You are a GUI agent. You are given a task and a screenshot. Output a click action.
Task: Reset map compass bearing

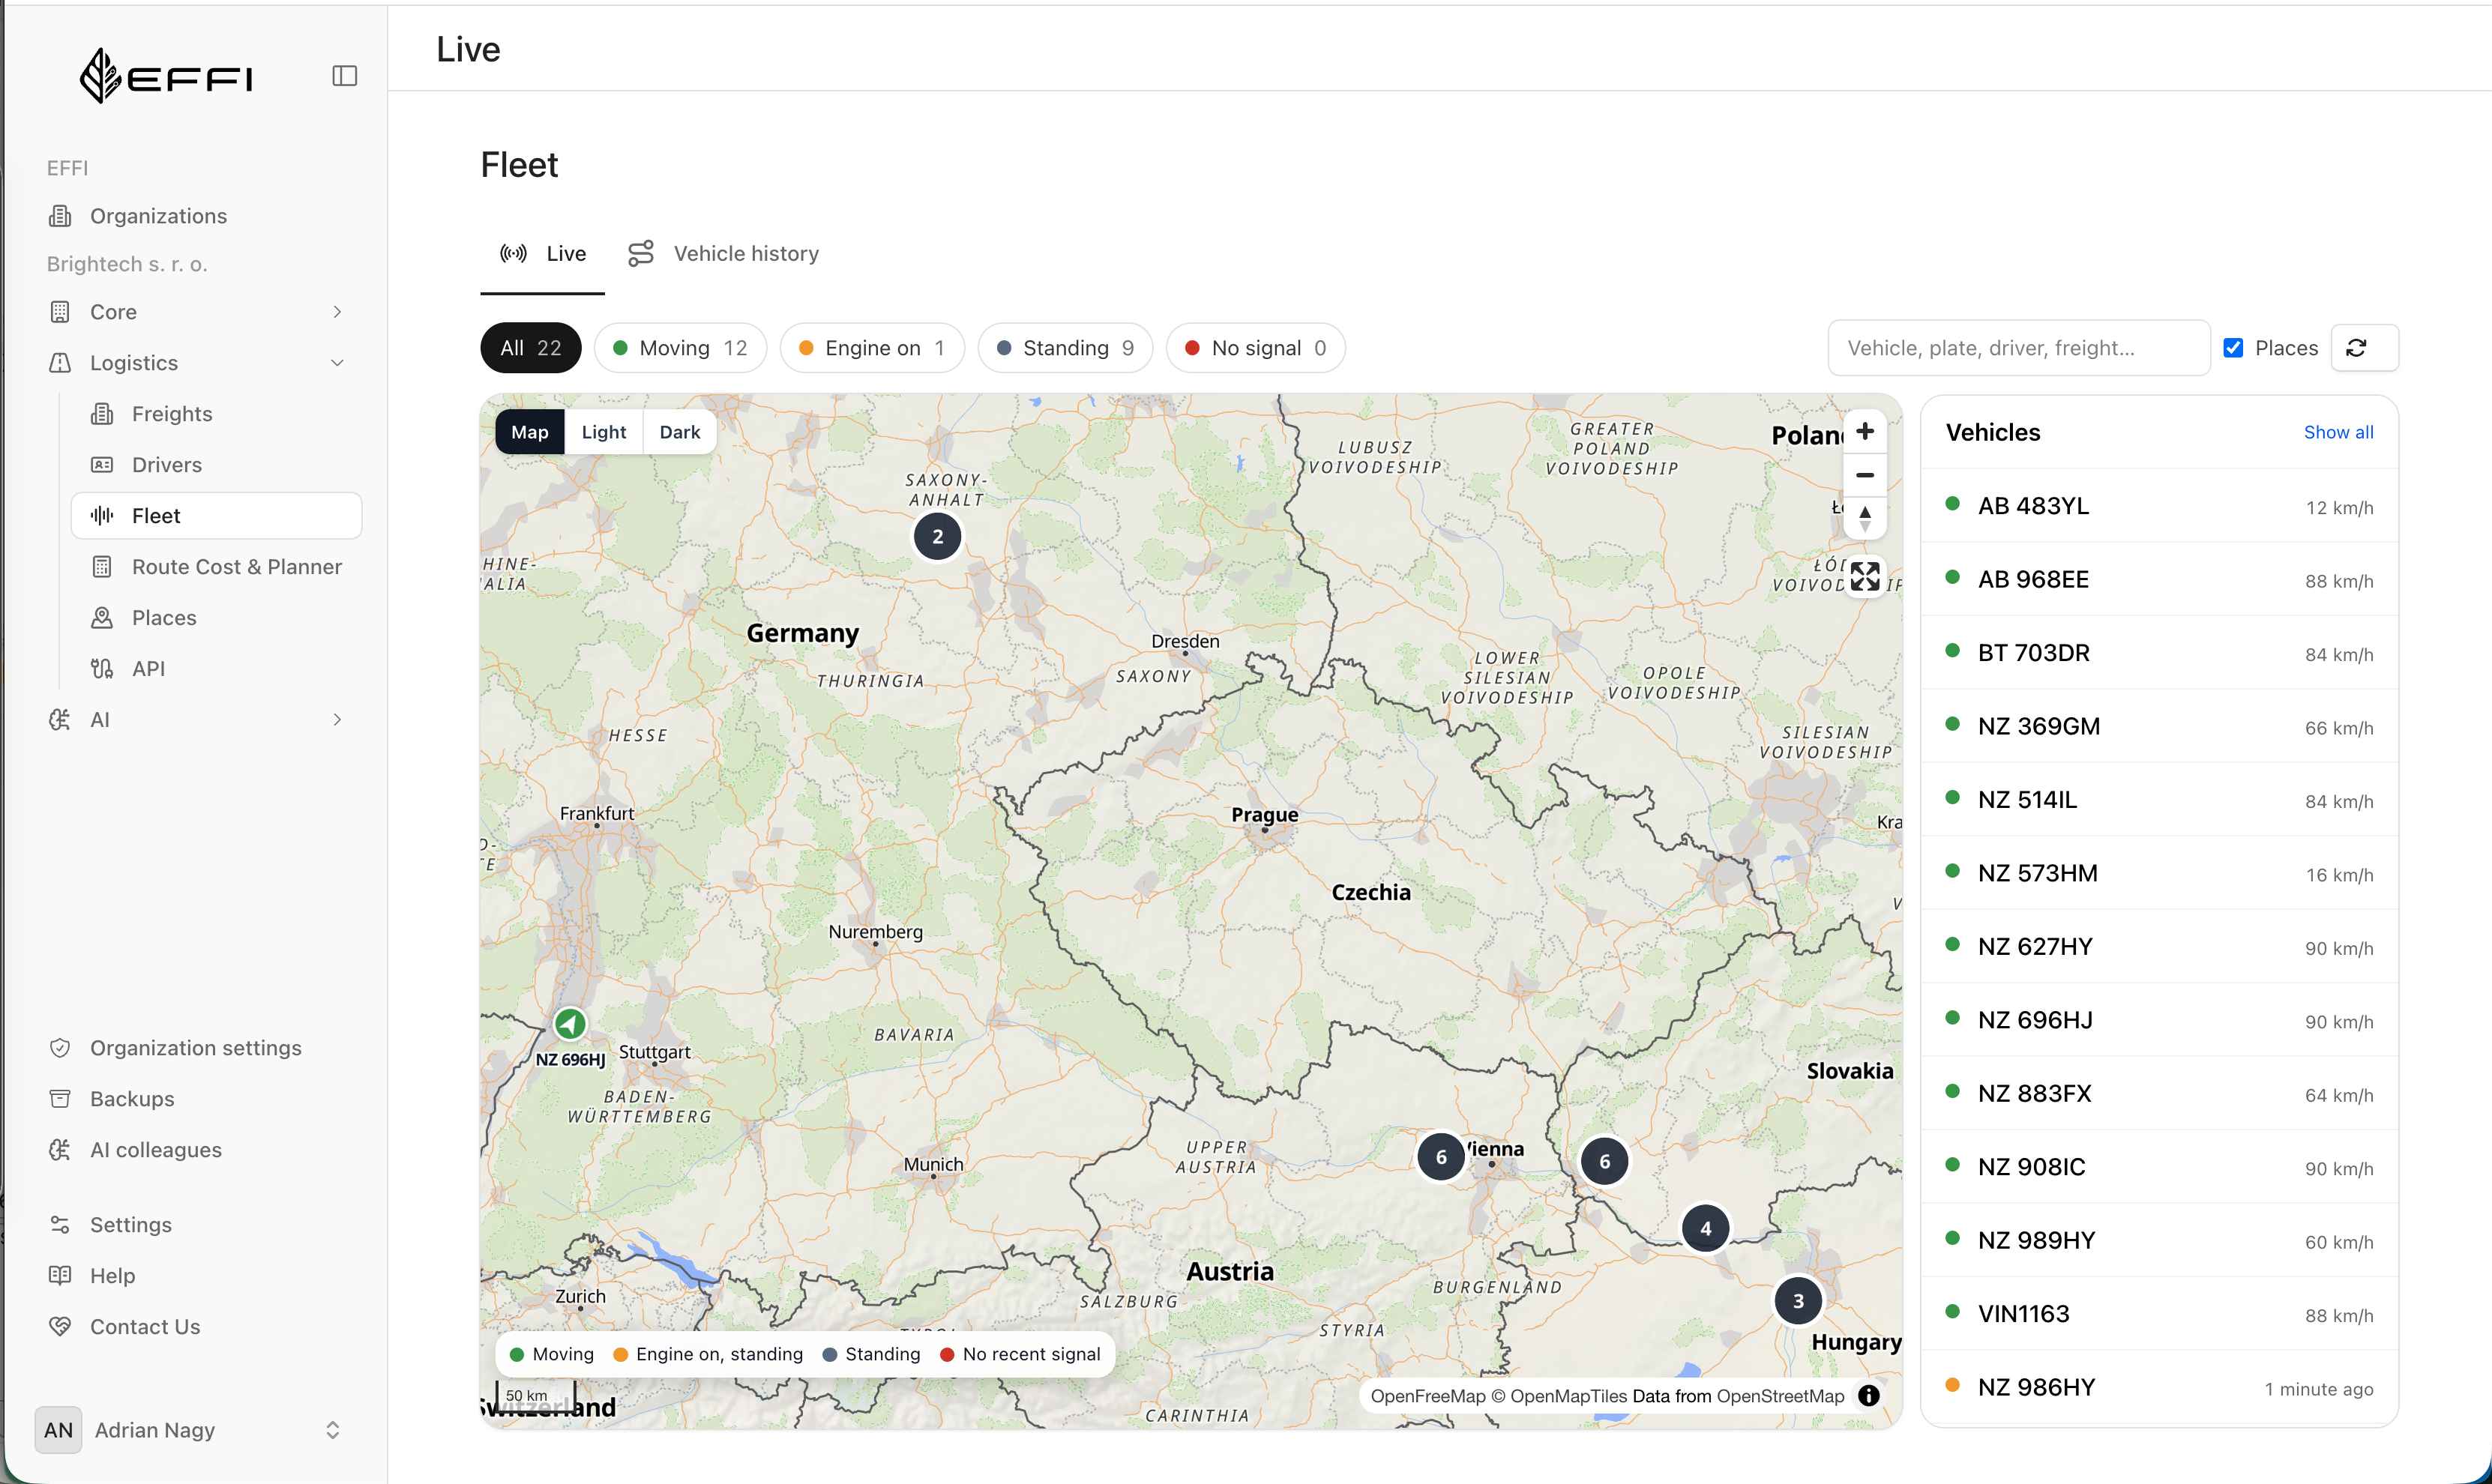click(1864, 518)
